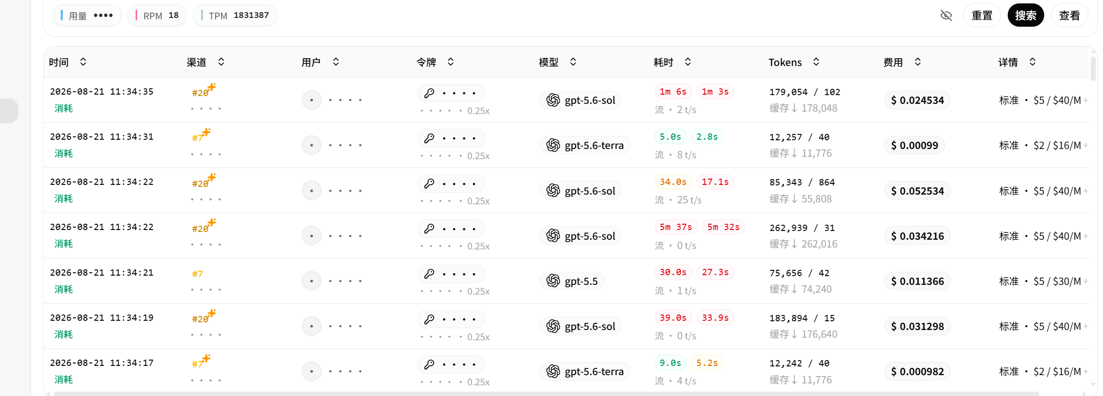Image resolution: width=1103 pixels, height=396 pixels.
Task: Select the gpt-5.6-terra model tag at 11:34:31
Action: click(585, 145)
